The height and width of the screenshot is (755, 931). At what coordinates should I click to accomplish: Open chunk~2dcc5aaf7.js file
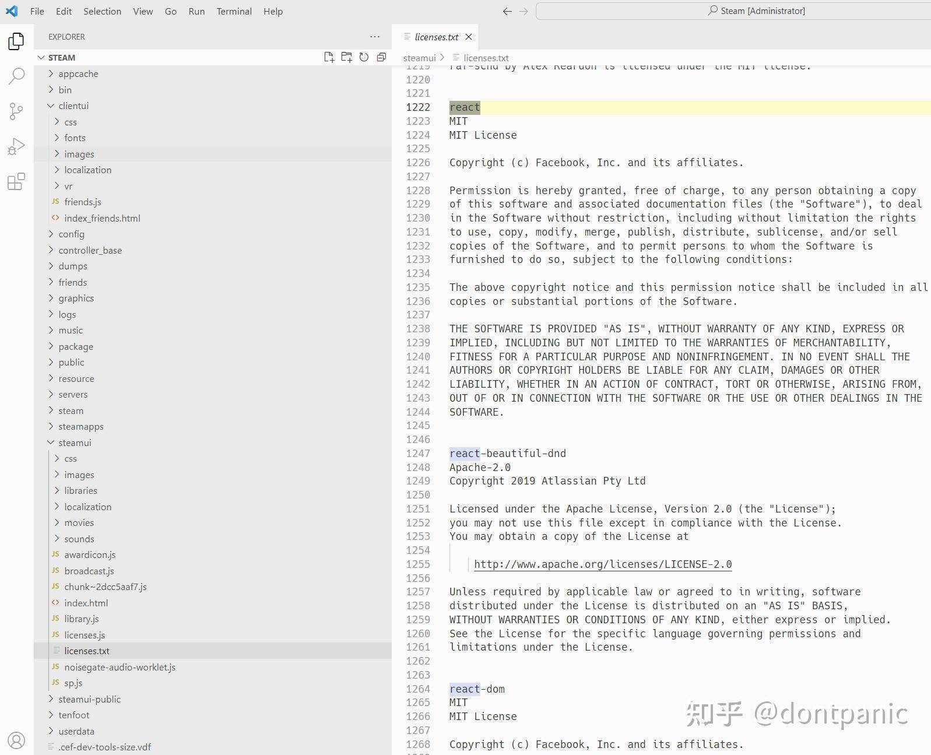tap(106, 587)
